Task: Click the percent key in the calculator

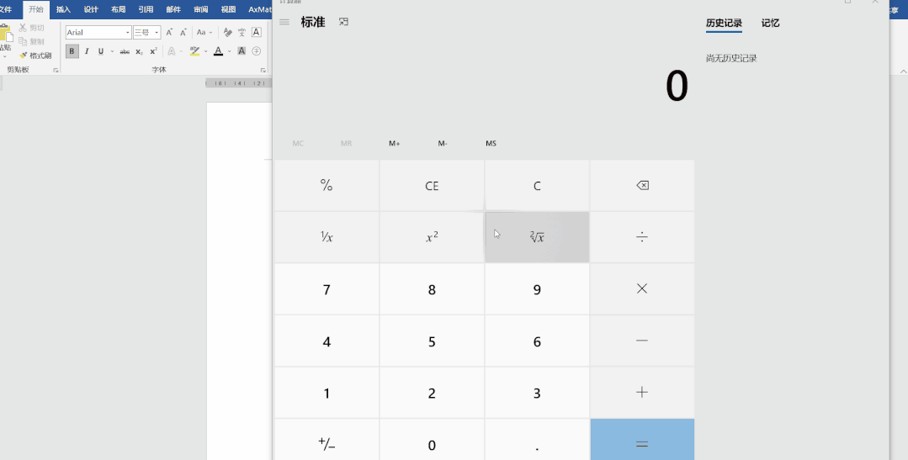Action: coord(327,186)
